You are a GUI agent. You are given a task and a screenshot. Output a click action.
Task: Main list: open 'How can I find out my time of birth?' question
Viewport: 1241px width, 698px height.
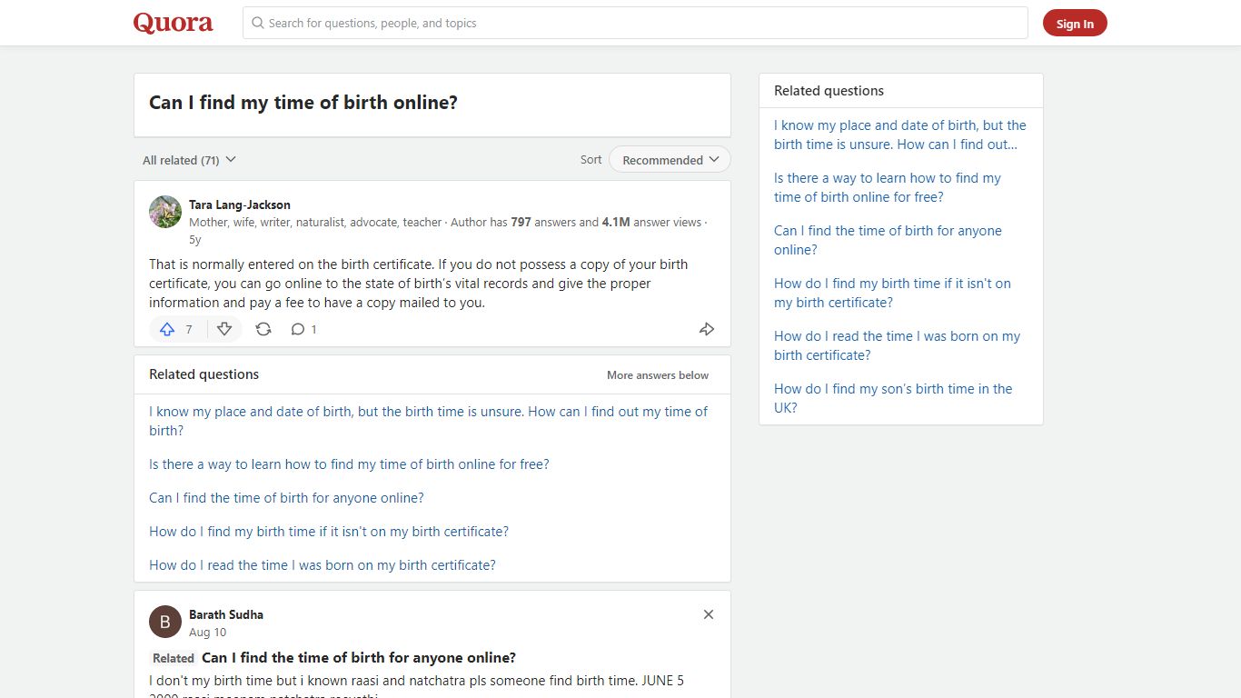click(428, 421)
